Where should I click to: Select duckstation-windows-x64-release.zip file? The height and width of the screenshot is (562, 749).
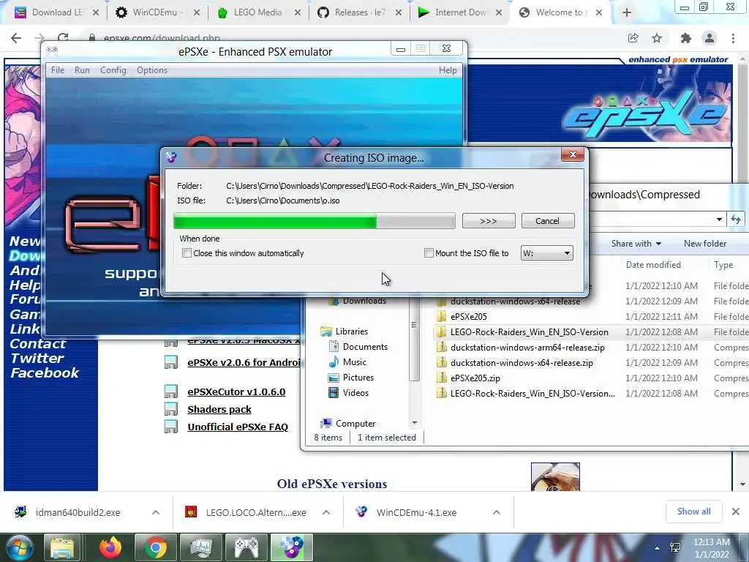[x=522, y=363]
